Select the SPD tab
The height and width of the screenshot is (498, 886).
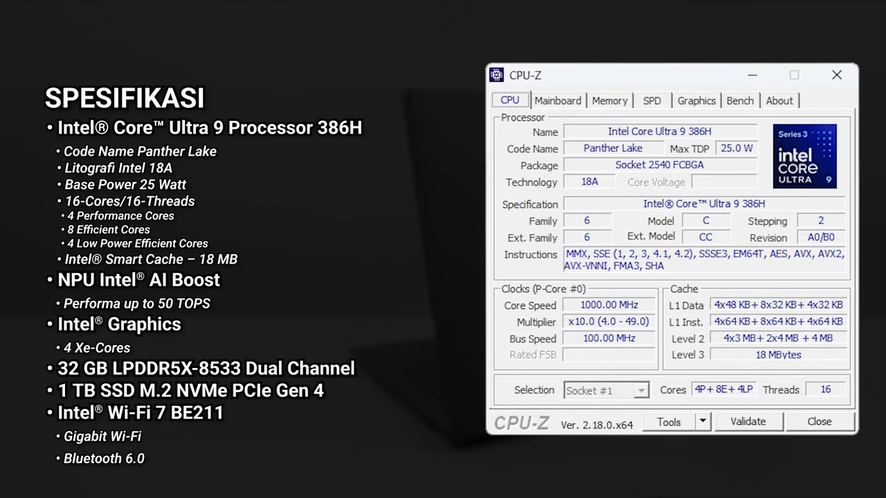[652, 100]
